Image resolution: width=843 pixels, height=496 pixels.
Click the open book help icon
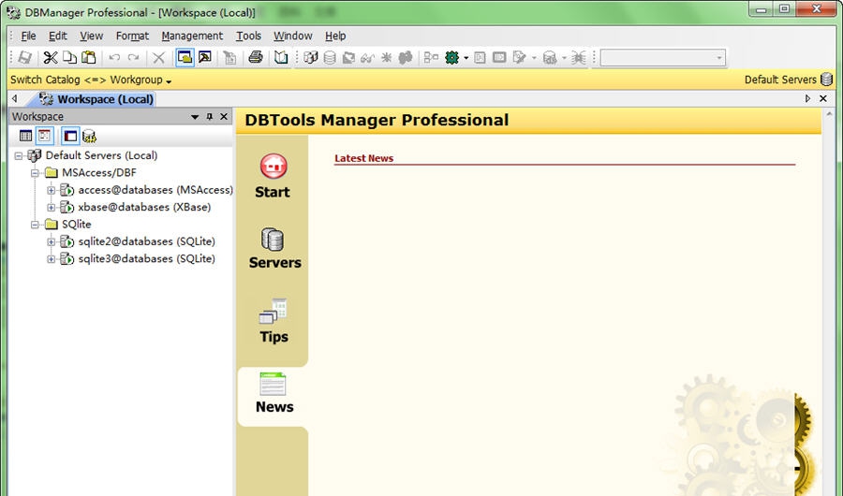click(281, 58)
